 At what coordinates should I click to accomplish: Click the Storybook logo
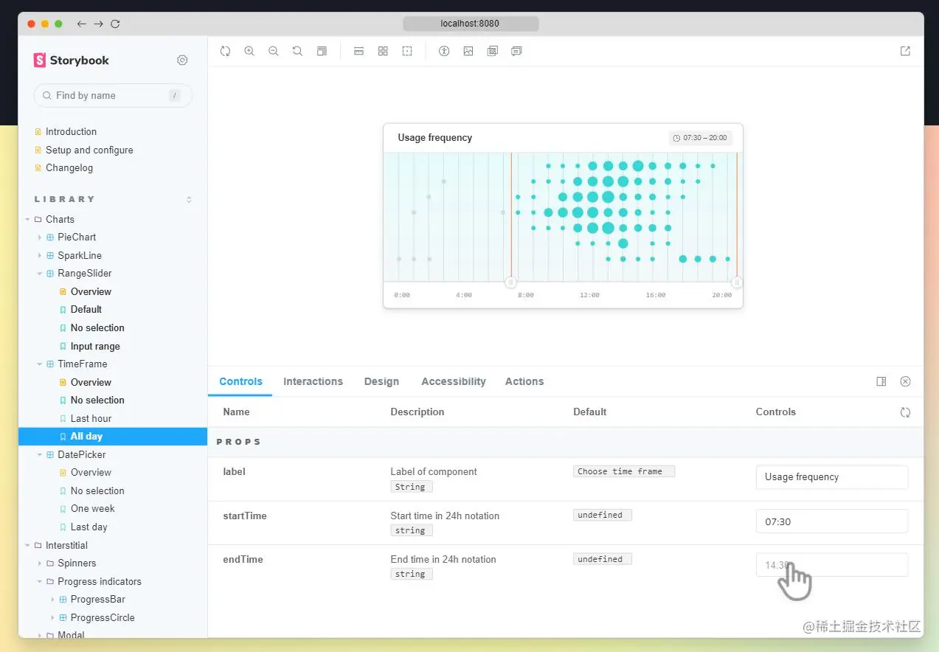tap(72, 60)
